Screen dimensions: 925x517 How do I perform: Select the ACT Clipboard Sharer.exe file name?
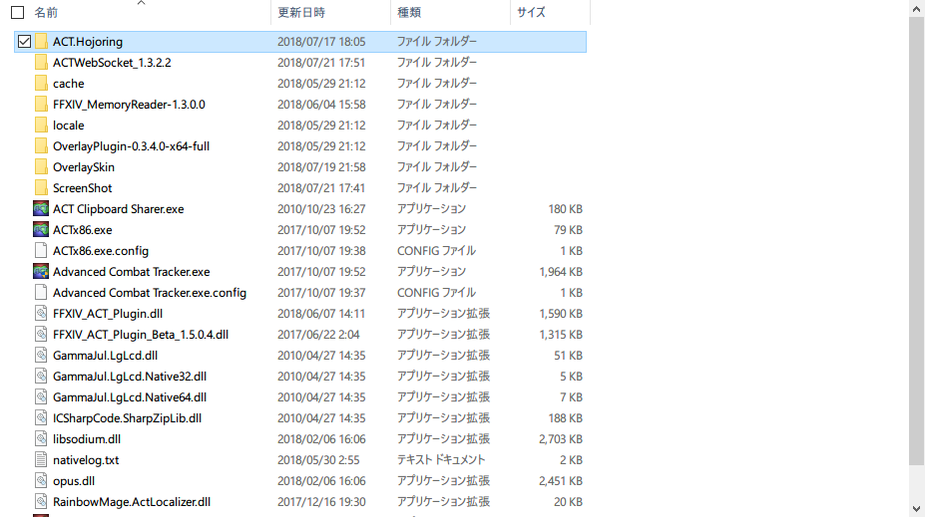(x=119, y=208)
